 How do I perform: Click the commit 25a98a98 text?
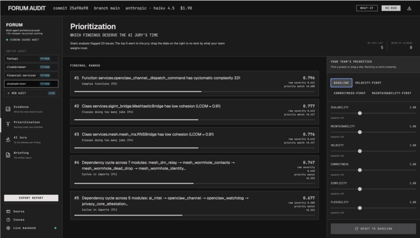click(x=71, y=8)
